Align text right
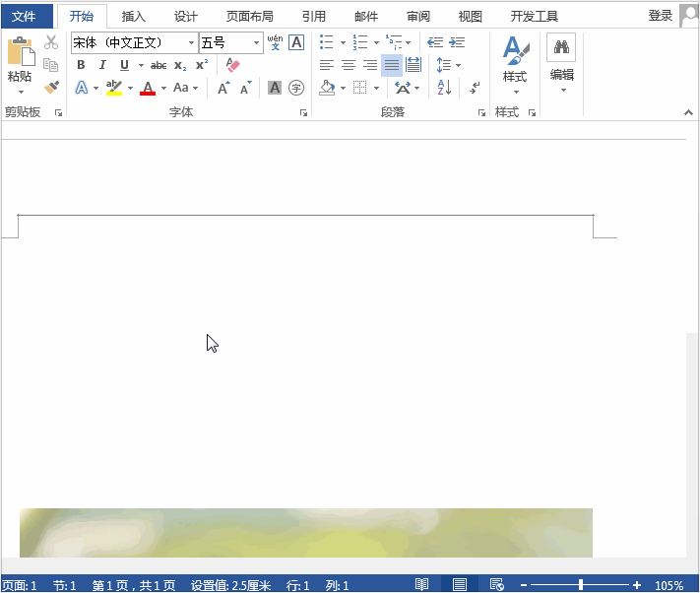The height and width of the screenshot is (593, 700). coord(370,65)
